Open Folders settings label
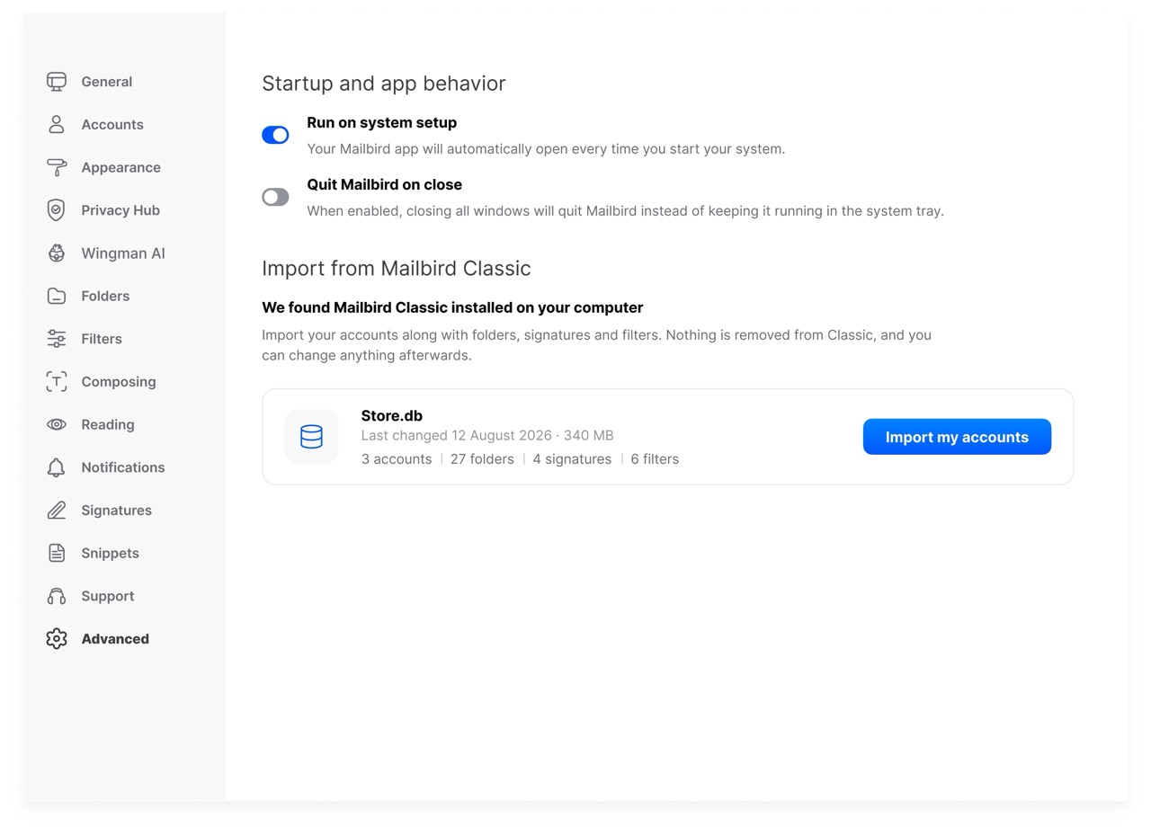This screenshot has height=835, width=1151. pos(105,296)
